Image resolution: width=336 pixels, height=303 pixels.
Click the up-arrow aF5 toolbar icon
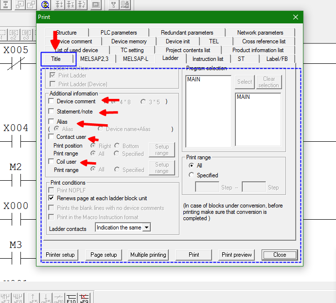[x=33, y=298]
